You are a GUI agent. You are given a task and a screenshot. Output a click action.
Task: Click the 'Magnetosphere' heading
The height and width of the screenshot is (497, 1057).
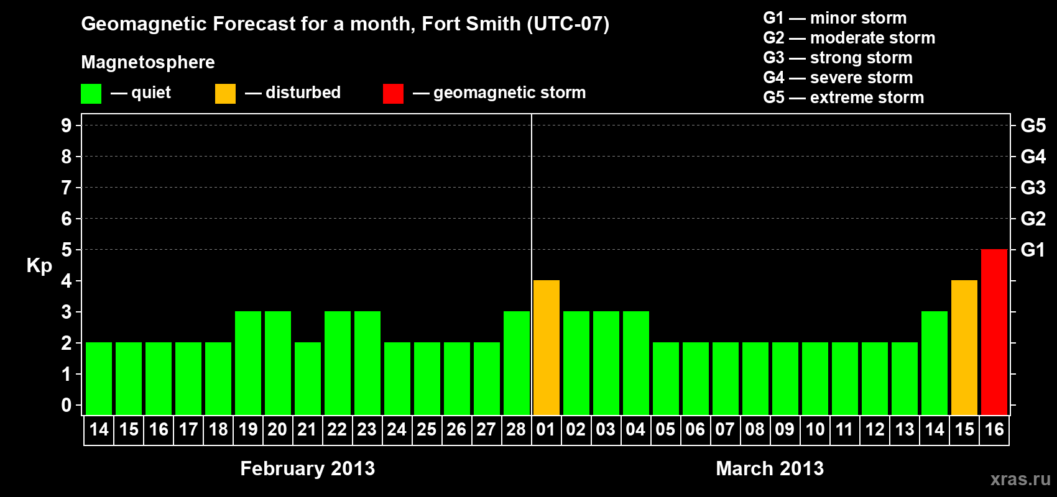coord(148,62)
